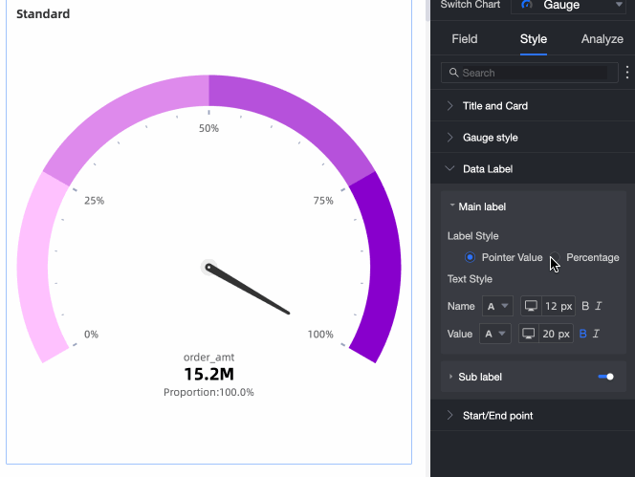
Task: Click the gauge pointer needle
Action: click(248, 290)
